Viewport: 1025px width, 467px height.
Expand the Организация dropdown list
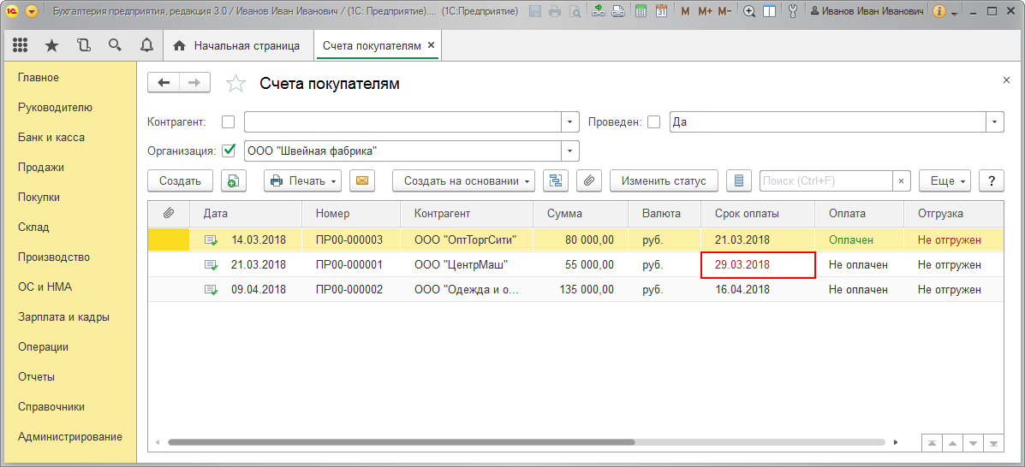[570, 151]
